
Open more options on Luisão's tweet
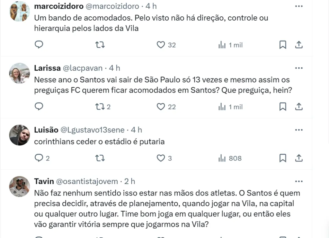(x=299, y=130)
